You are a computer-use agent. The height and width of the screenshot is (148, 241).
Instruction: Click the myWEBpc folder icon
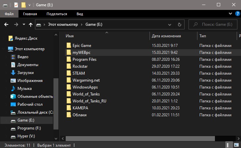[69, 53]
